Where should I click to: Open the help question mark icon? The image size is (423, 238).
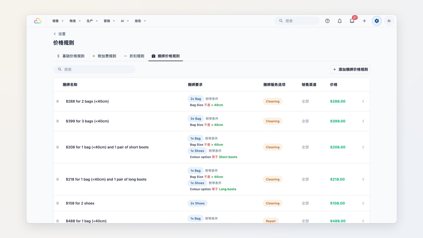[x=327, y=21]
